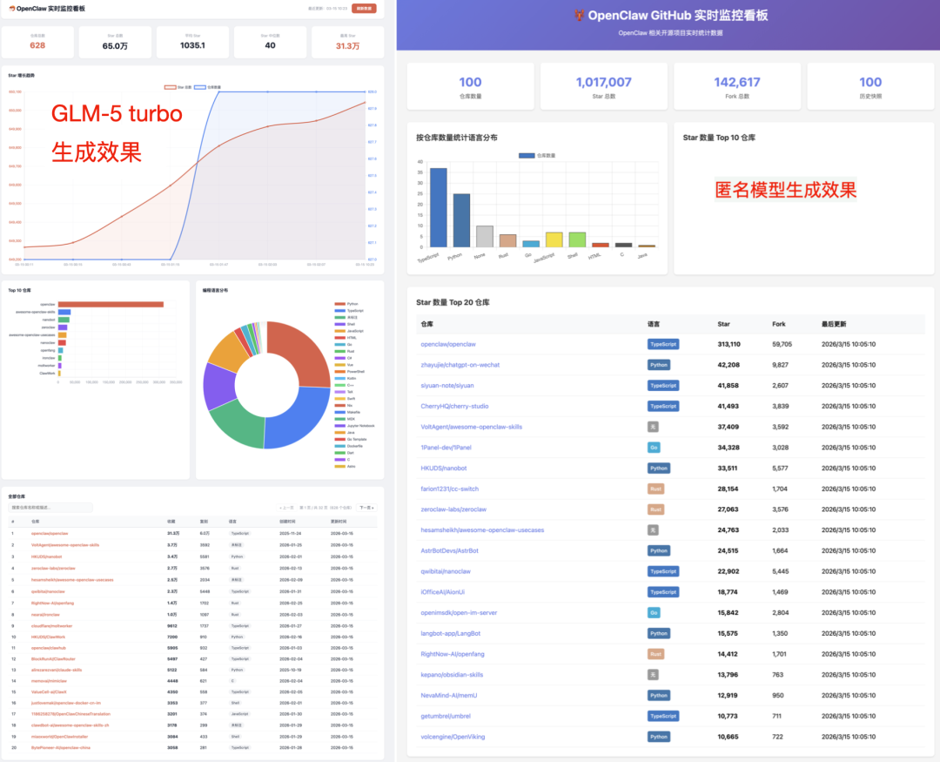Click the 上一页 previous page button

(287, 508)
